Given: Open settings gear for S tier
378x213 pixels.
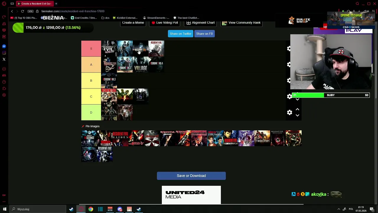Looking at the screenshot, I should [289, 49].
